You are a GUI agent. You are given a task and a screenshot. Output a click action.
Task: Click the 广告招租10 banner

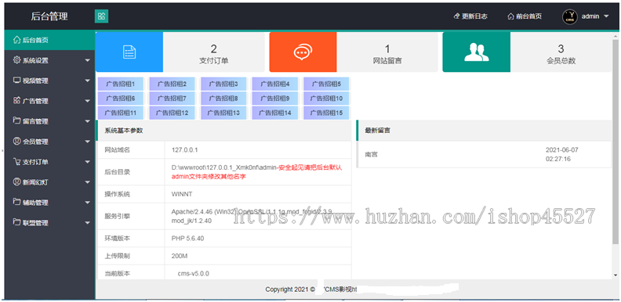326,99
